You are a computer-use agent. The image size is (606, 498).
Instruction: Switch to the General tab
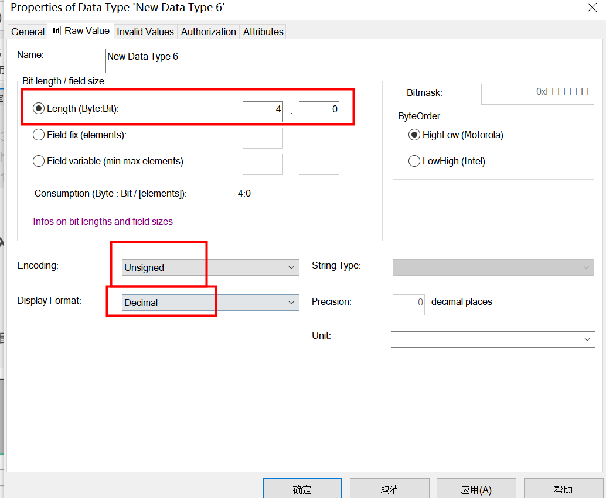28,32
